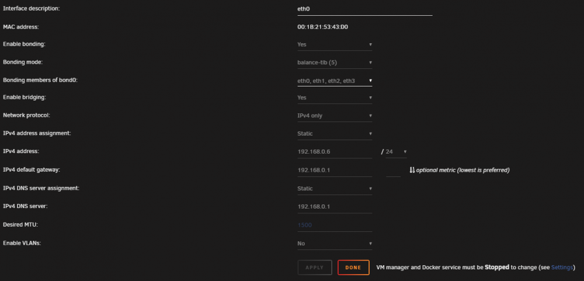Open the Enable bonding dropdown
The width and height of the screenshot is (584, 281).
(335, 44)
